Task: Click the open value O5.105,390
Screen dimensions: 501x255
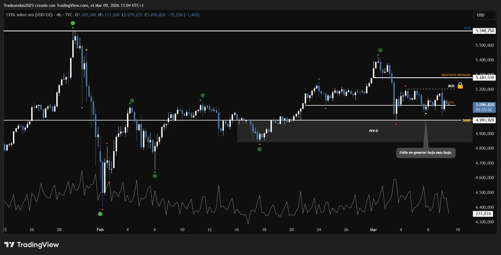Action: click(x=86, y=15)
